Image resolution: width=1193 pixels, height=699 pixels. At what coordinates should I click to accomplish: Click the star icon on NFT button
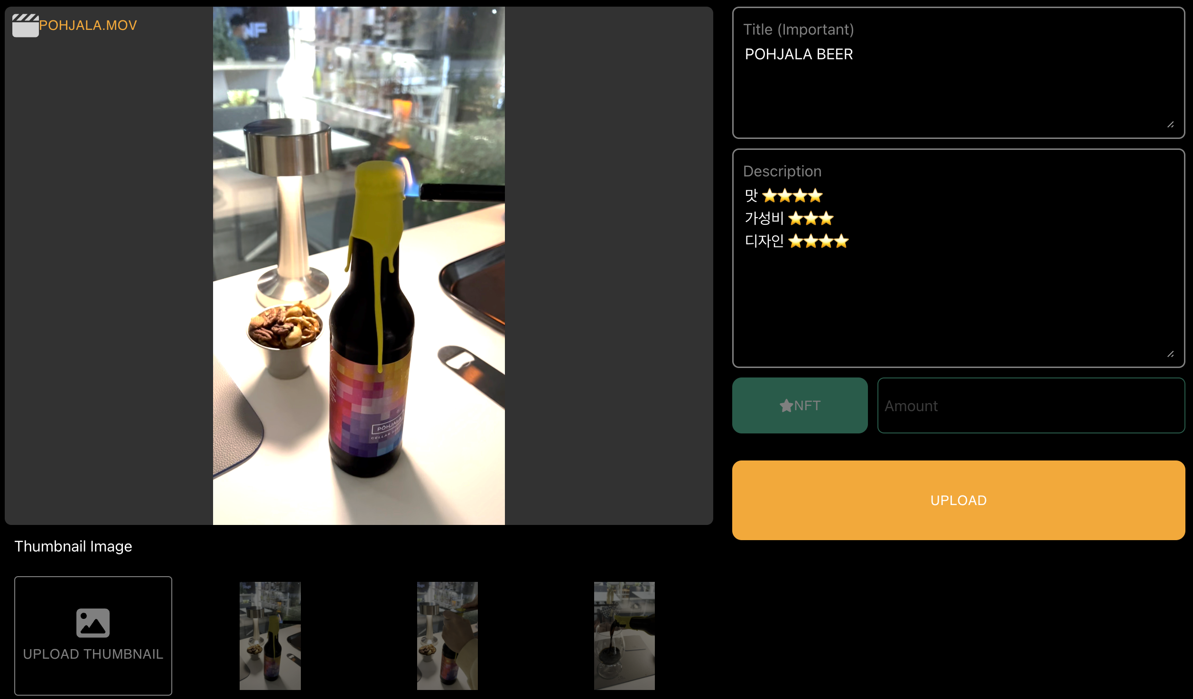pyautogui.click(x=786, y=405)
